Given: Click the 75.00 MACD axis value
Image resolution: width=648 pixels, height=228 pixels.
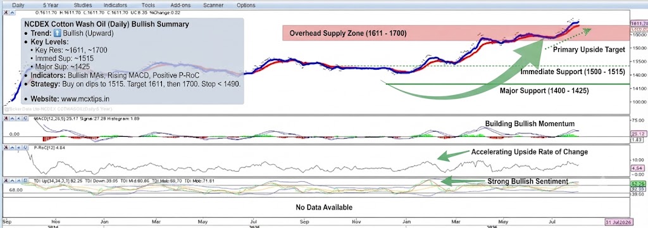Looking at the screenshot, I should [639, 120].
